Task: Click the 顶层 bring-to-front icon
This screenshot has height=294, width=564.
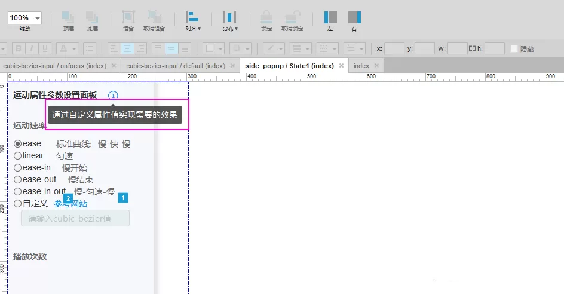Action: click(68, 17)
